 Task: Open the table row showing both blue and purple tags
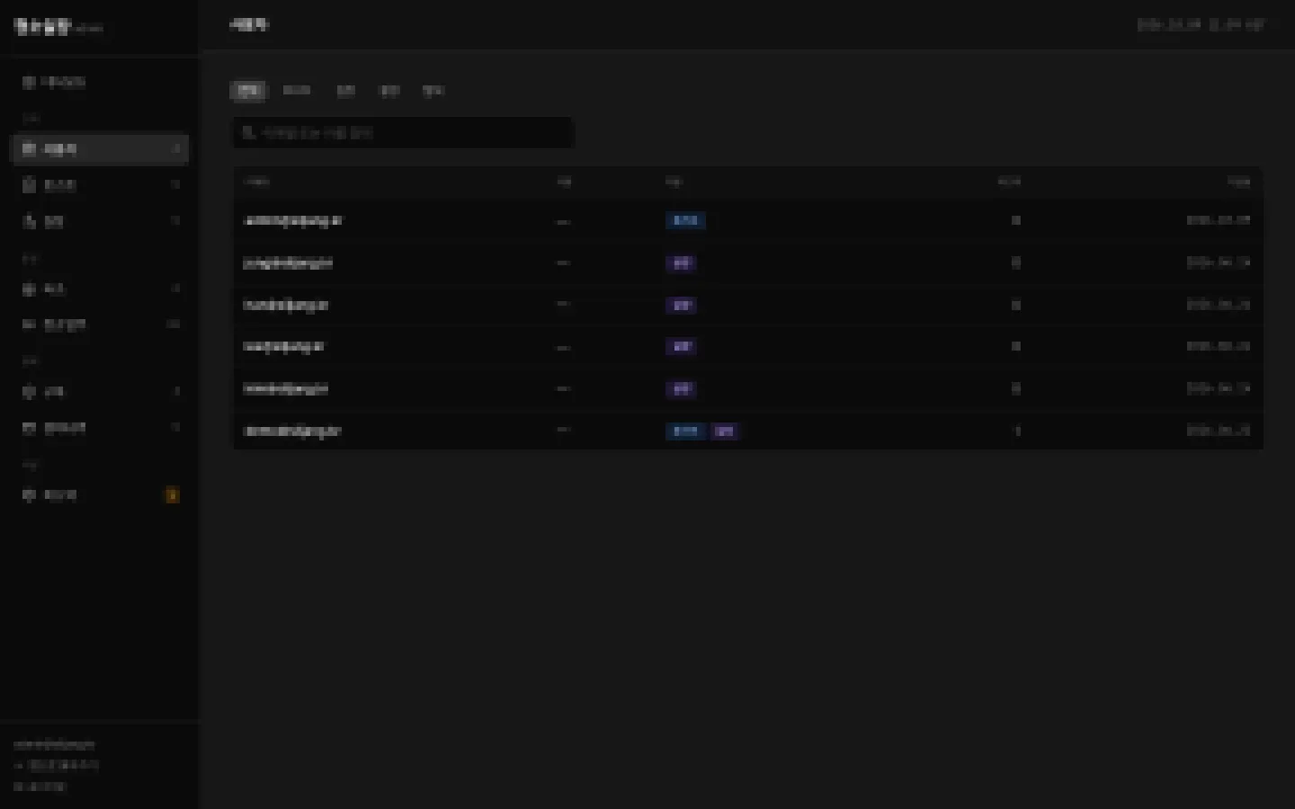[x=748, y=431]
